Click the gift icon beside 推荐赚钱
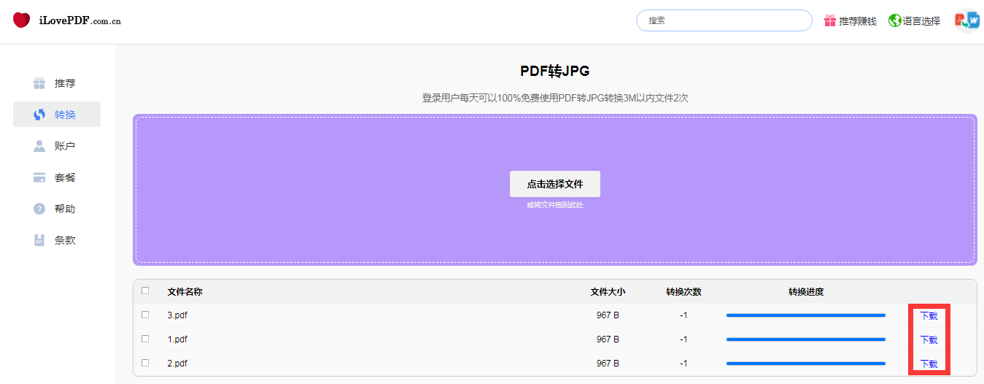984x384 pixels. (830, 21)
